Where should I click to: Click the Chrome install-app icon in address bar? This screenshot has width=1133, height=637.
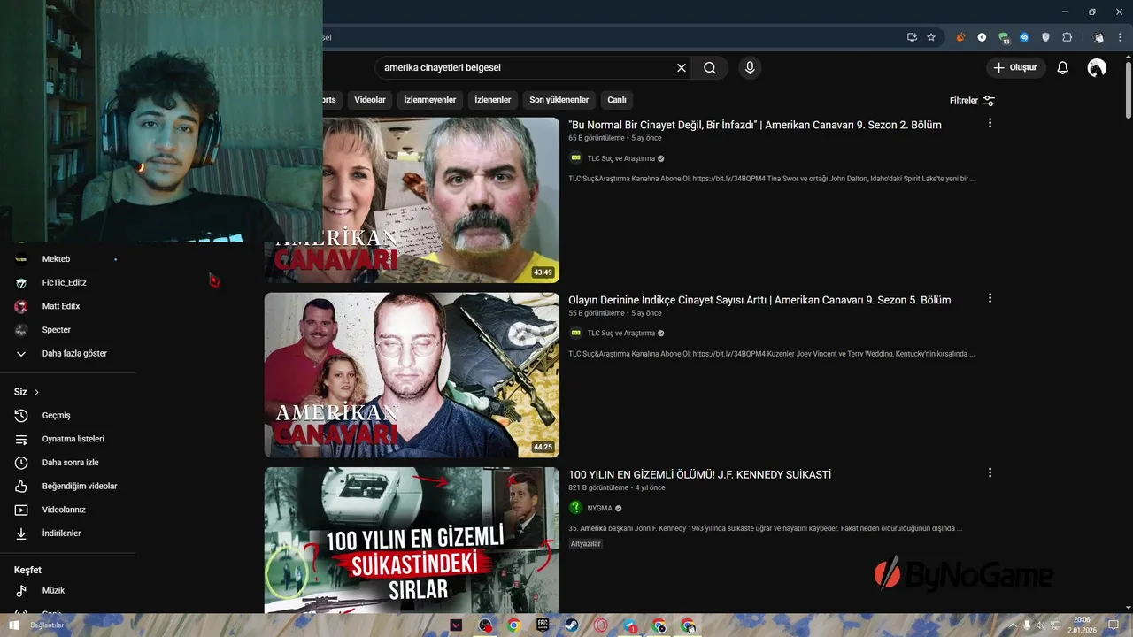913,37
